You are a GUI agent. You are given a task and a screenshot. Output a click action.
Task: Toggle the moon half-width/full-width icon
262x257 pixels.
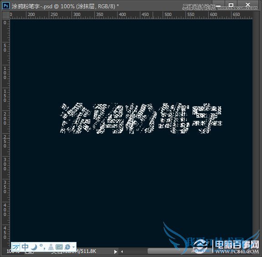35,247
